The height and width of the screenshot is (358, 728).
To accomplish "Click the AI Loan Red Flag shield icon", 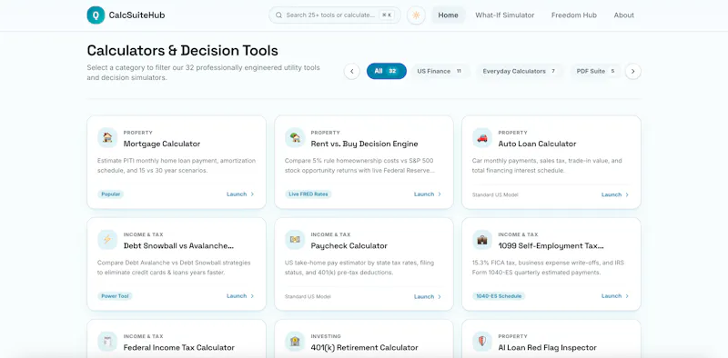I will point(482,342).
